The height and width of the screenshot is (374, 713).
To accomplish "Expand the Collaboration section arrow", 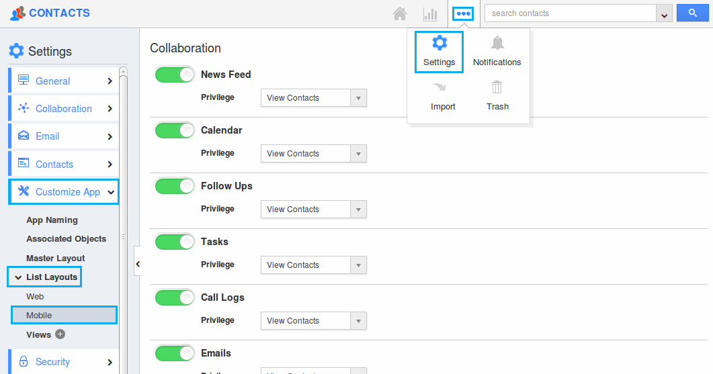I will tap(110, 109).
